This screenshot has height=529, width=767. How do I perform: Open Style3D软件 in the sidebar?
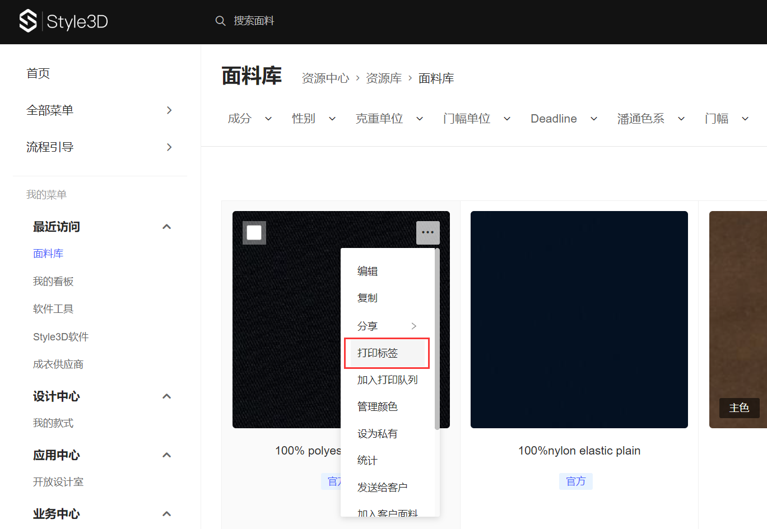pos(61,337)
